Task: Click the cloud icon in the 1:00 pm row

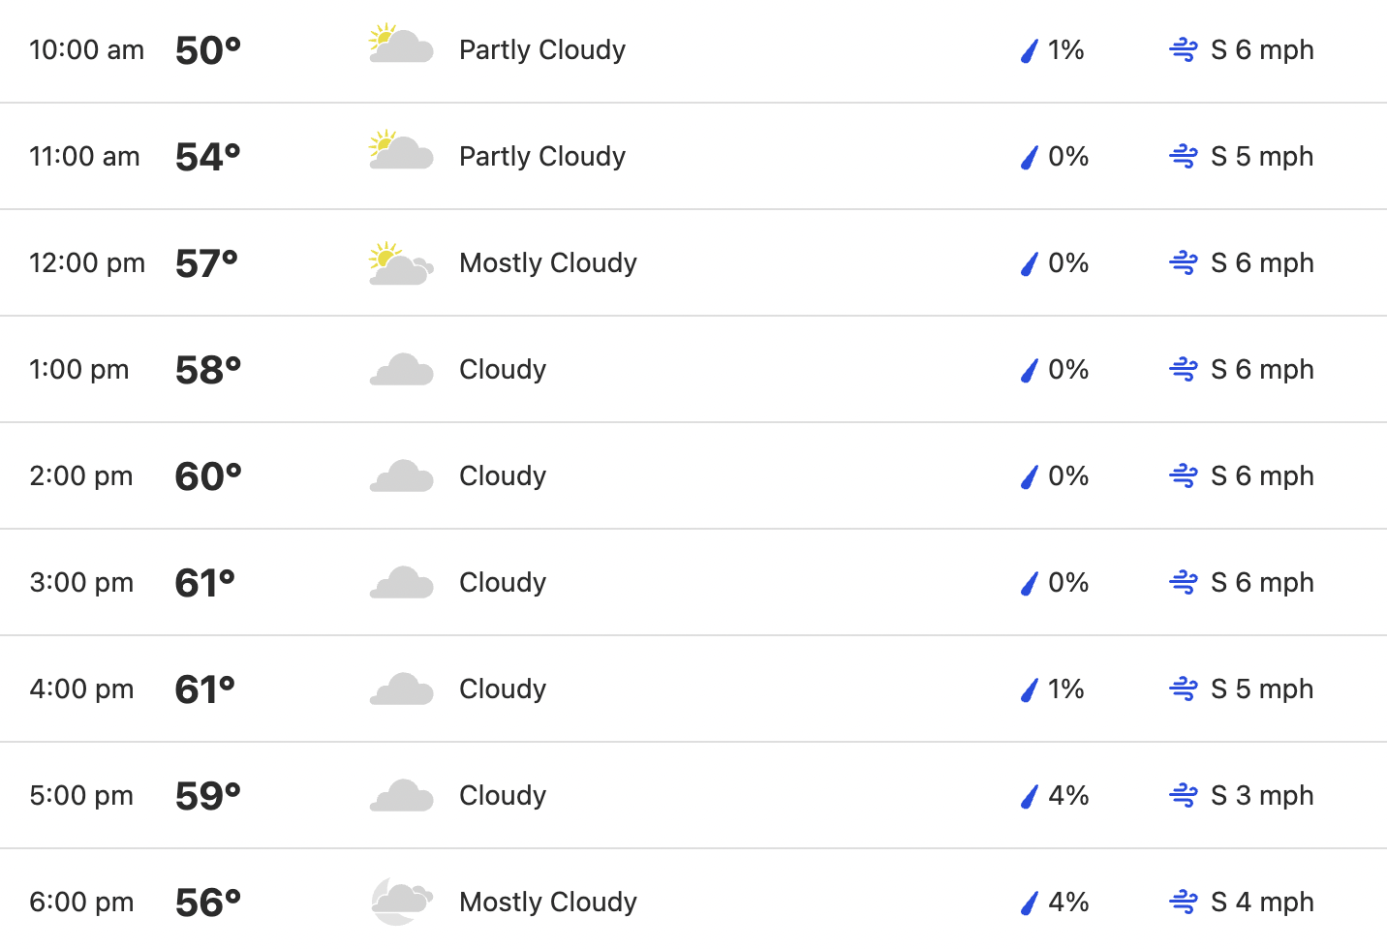Action: coord(401,370)
